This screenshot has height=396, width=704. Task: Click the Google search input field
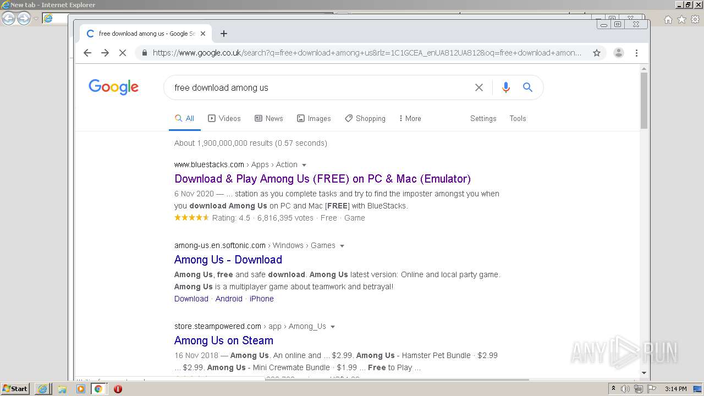tap(319, 87)
